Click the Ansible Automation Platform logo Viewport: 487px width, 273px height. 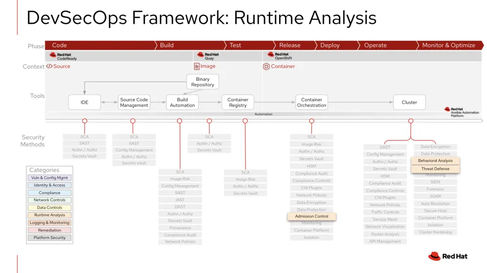(459, 112)
